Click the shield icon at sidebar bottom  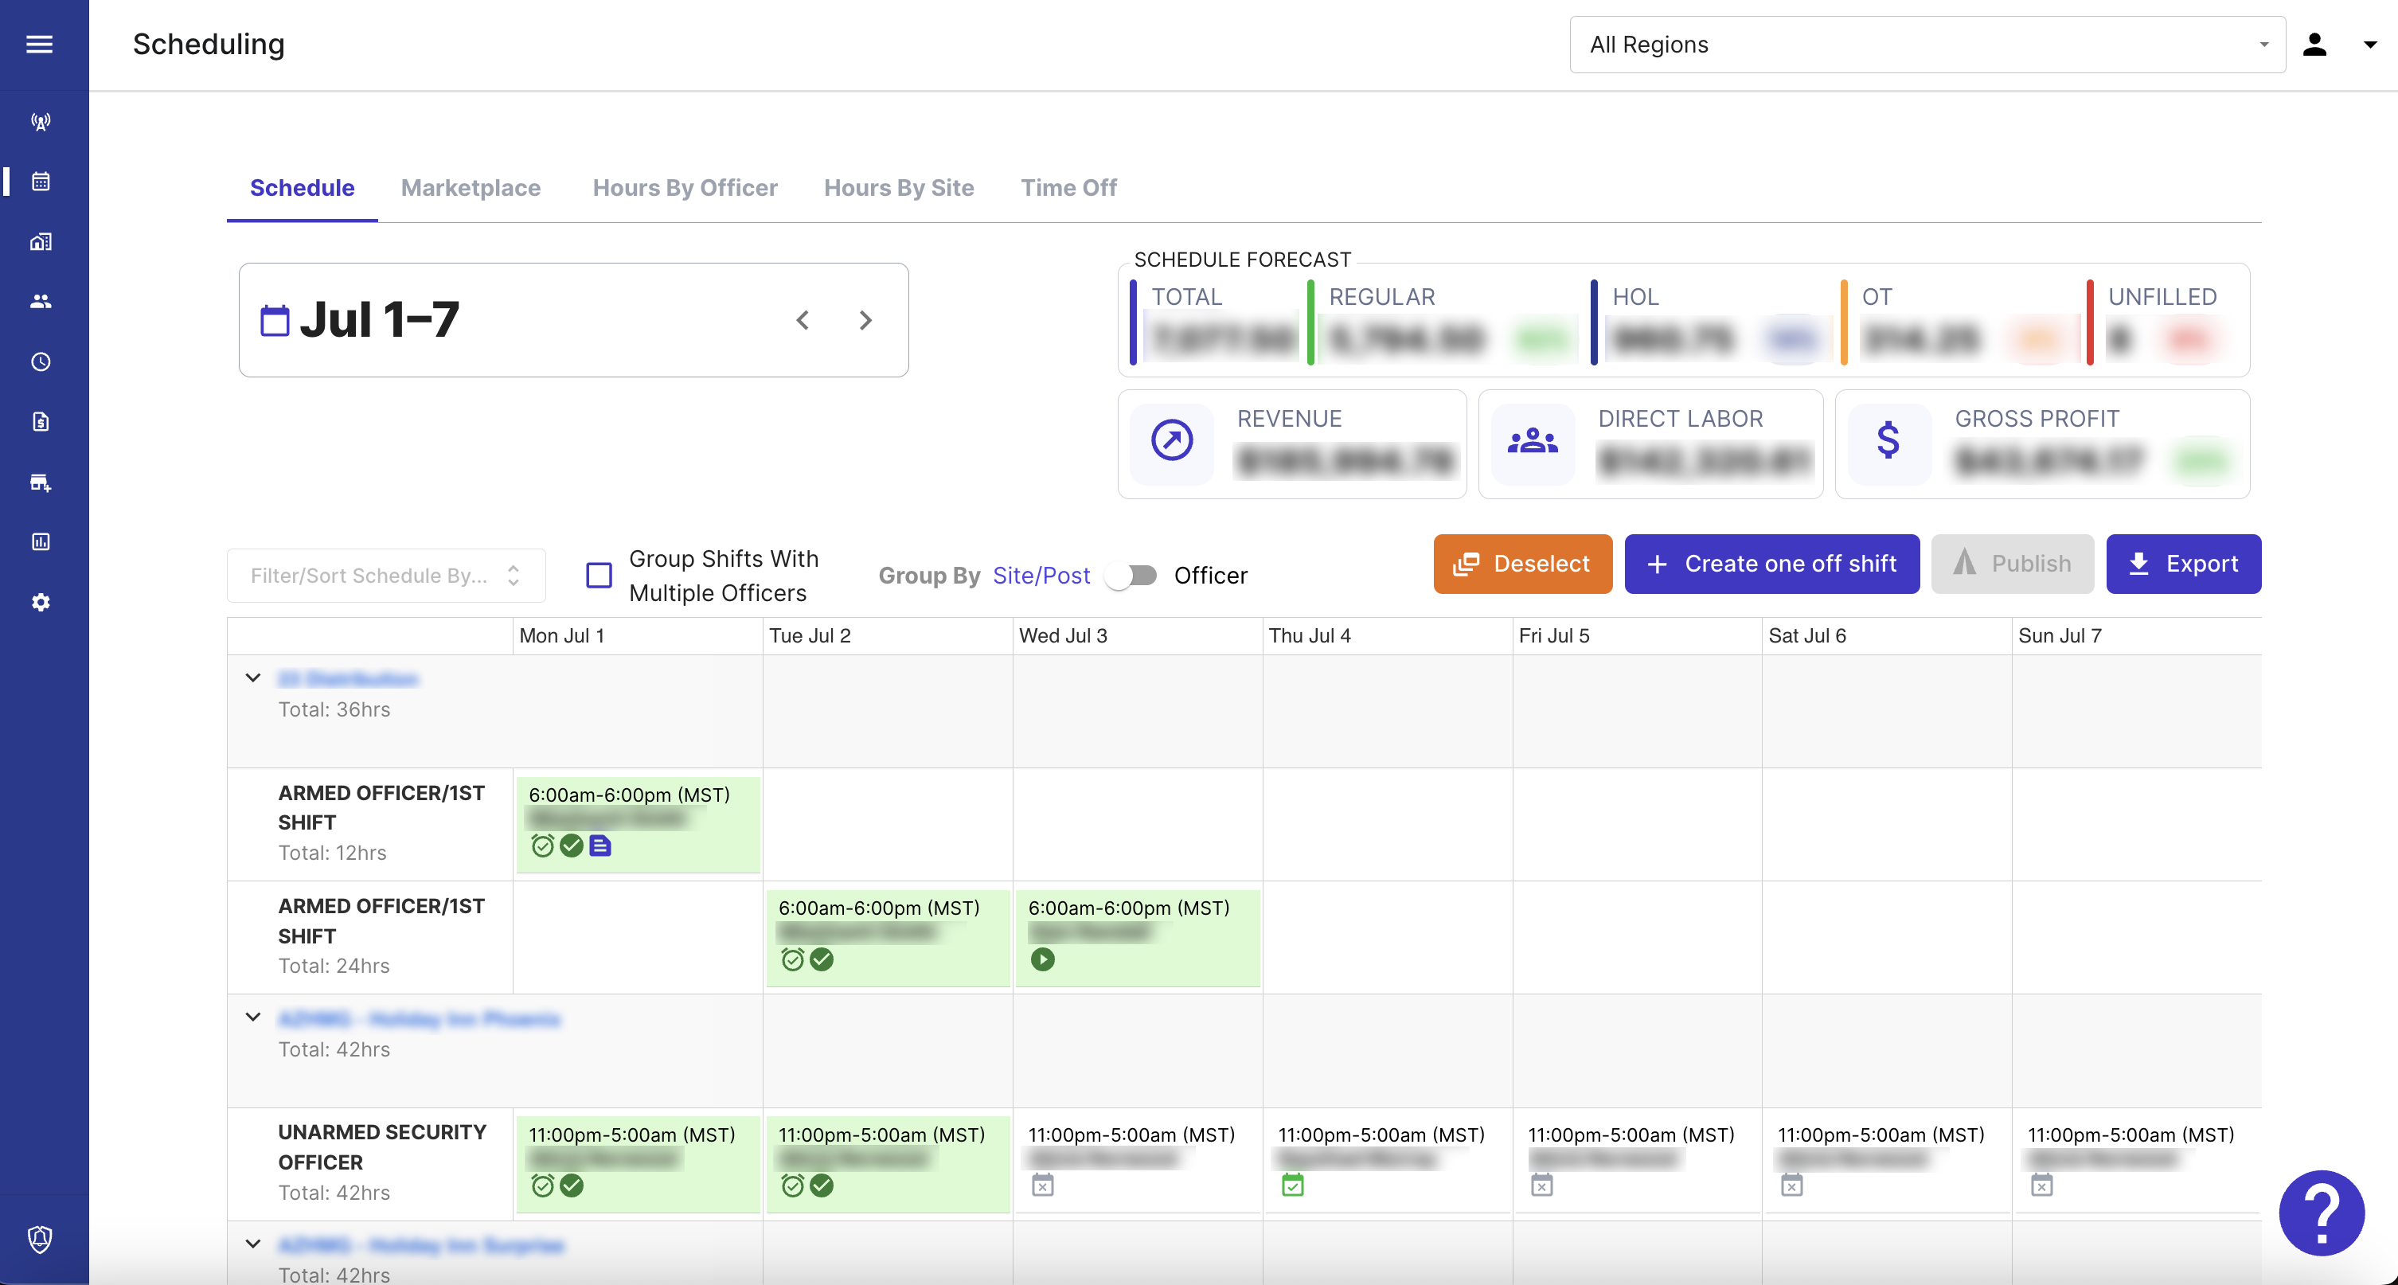[40, 1240]
